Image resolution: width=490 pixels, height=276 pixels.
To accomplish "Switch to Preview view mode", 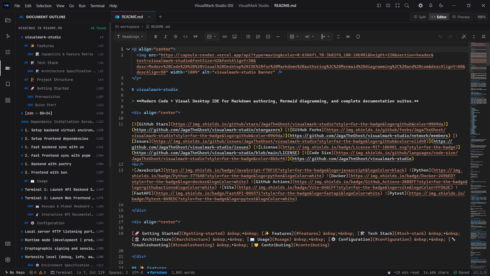I will point(461,17).
